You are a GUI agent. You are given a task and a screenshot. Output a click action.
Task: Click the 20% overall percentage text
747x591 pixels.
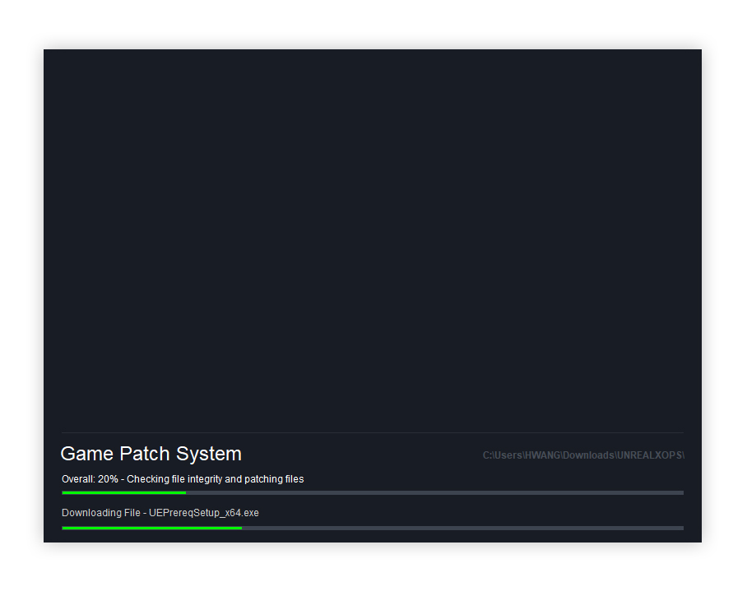click(108, 479)
